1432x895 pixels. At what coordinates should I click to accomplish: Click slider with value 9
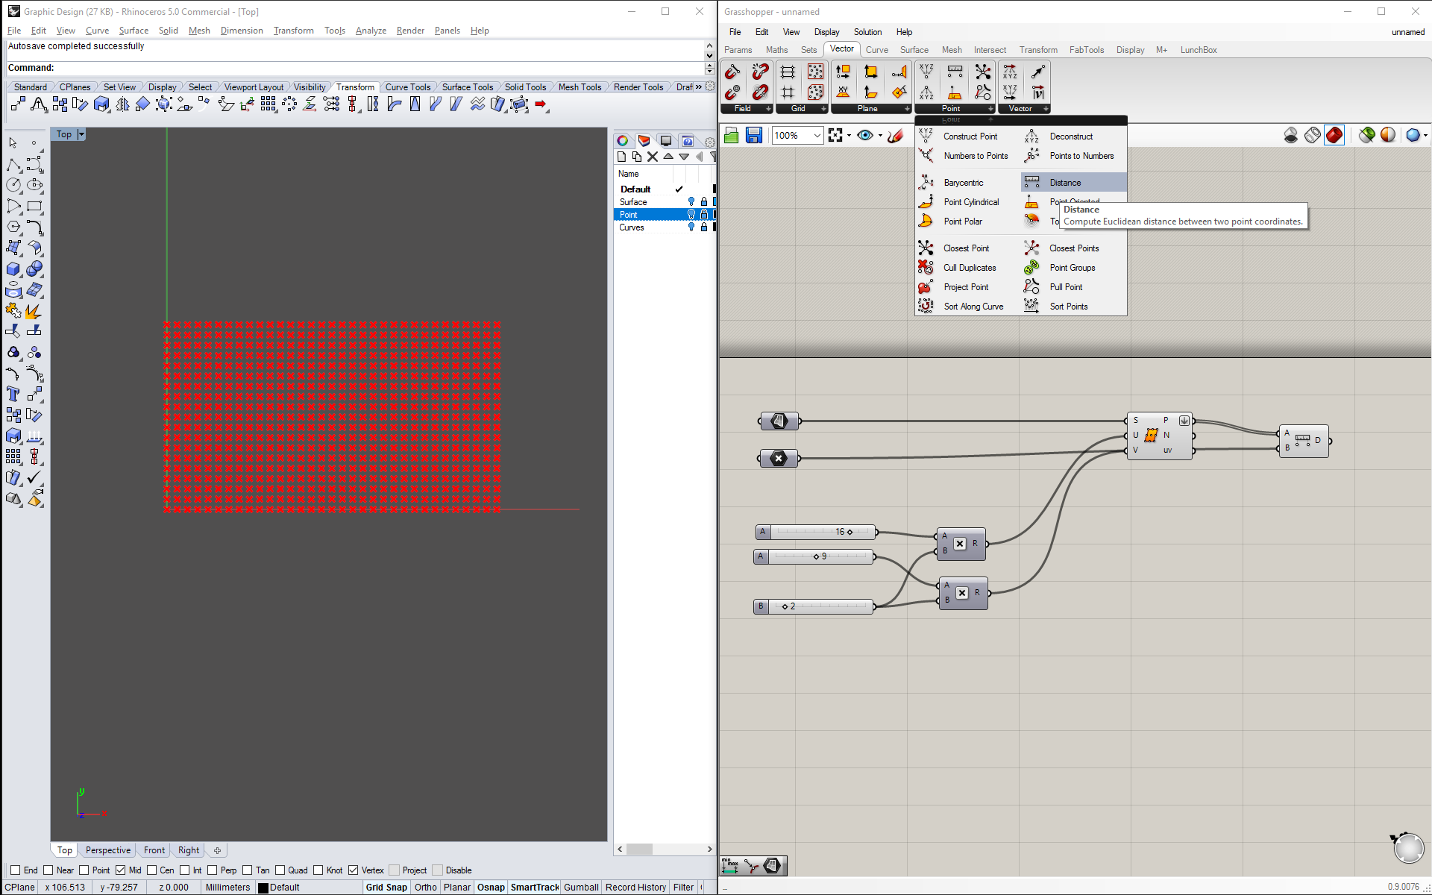tap(813, 556)
